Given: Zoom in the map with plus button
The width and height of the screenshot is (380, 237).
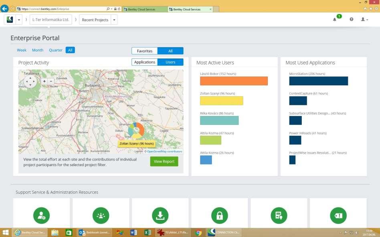Looking at the screenshot, I should tap(44, 81).
